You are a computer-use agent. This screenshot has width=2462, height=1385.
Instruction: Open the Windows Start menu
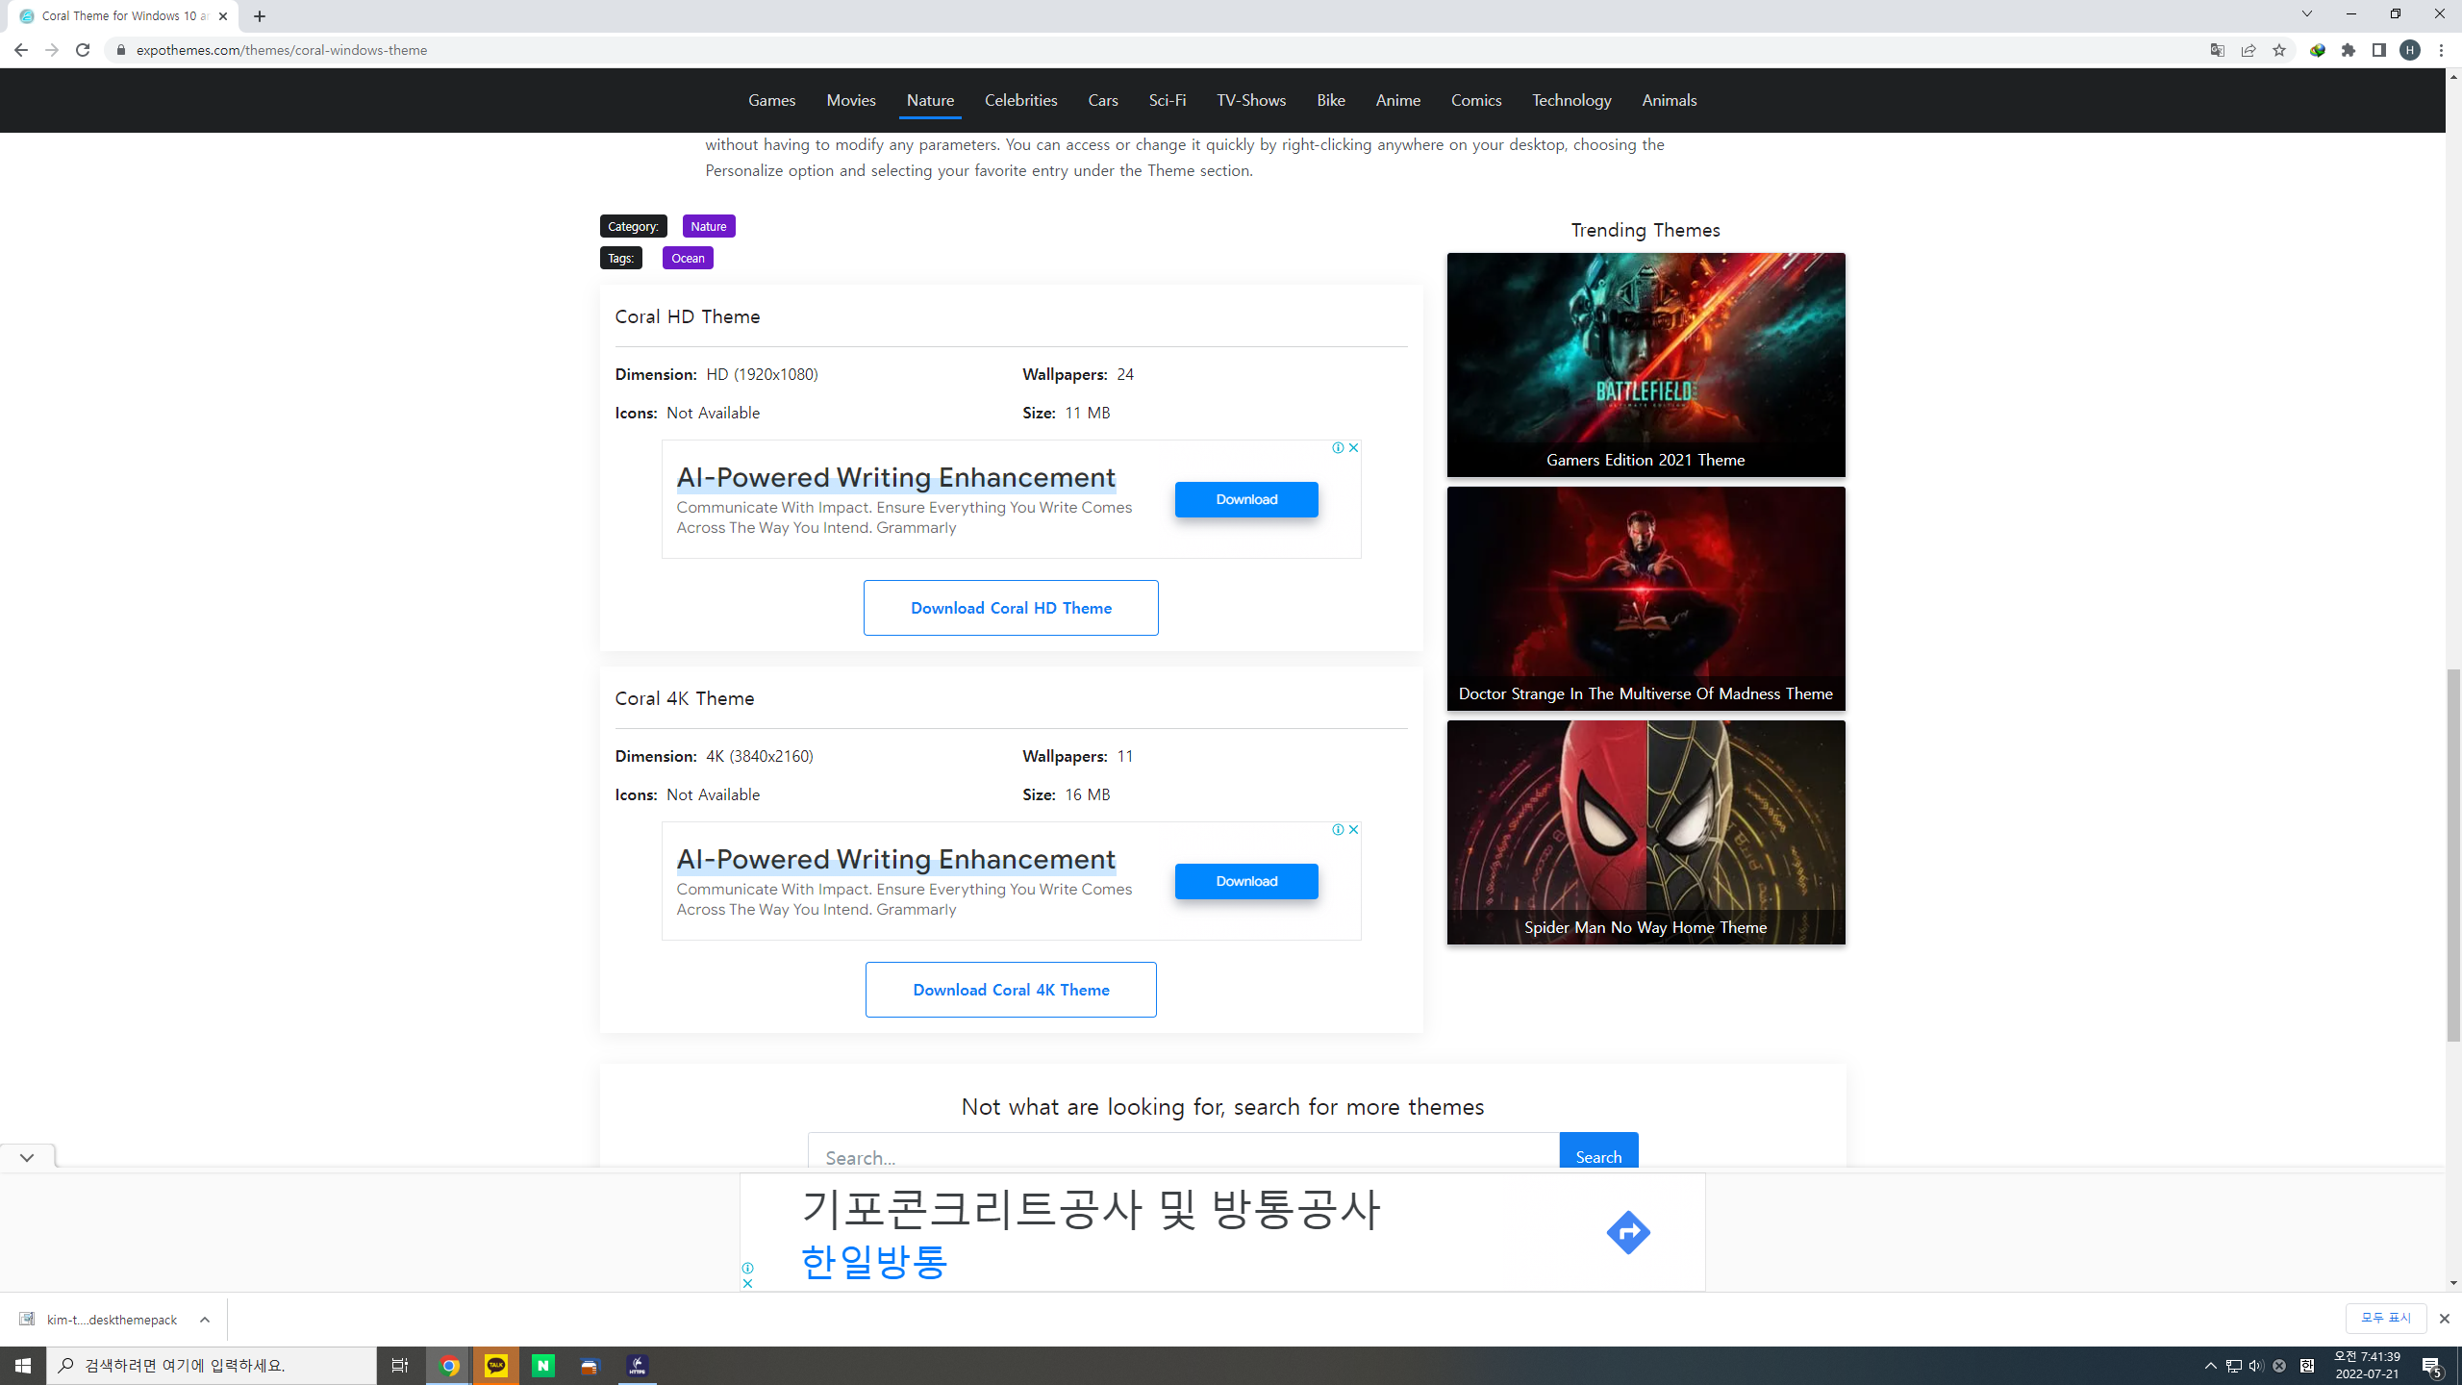(23, 1366)
